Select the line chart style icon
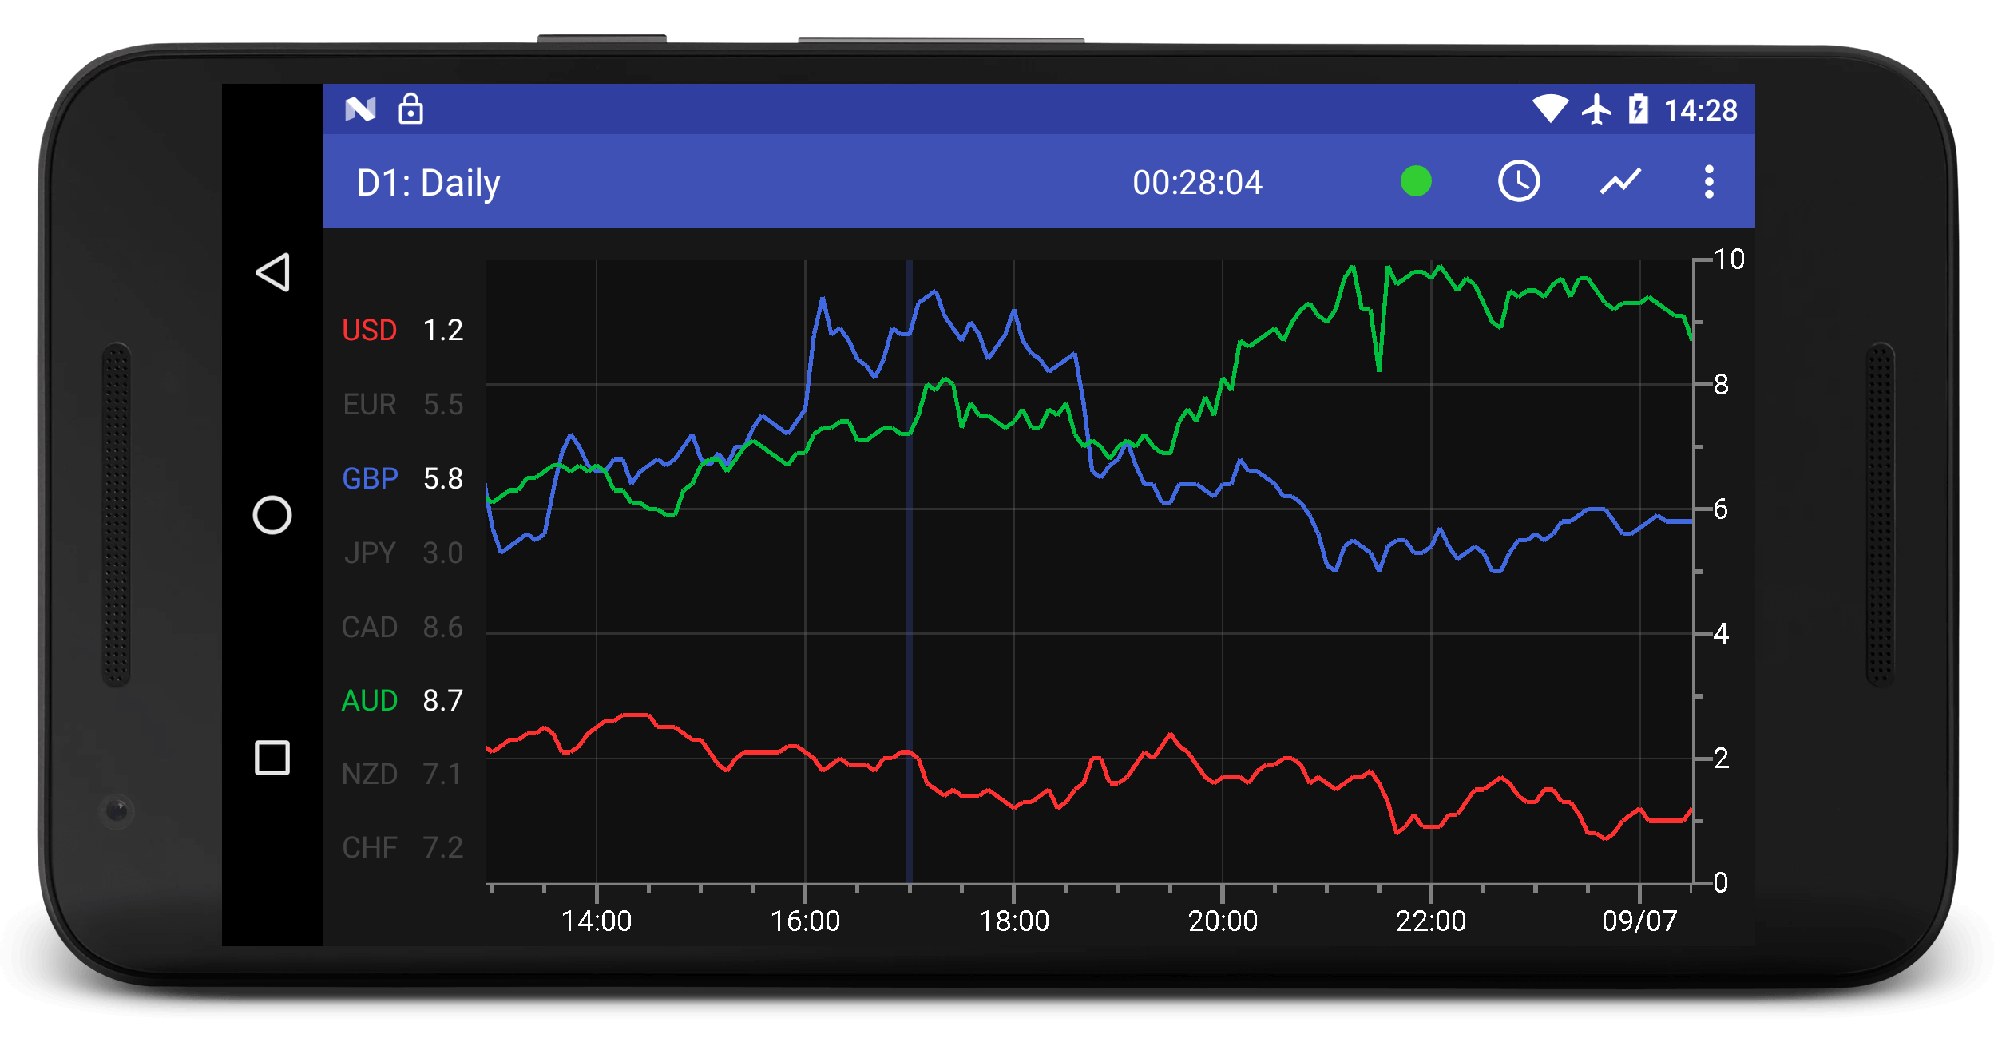 tap(1619, 181)
